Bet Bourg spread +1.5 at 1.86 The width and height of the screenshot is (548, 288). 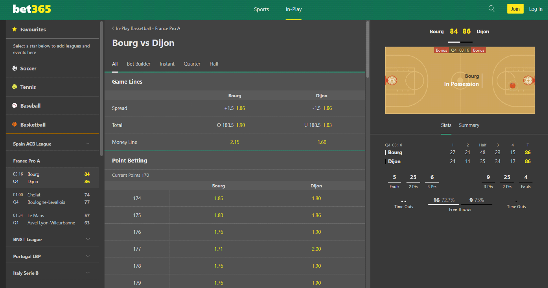click(x=235, y=108)
